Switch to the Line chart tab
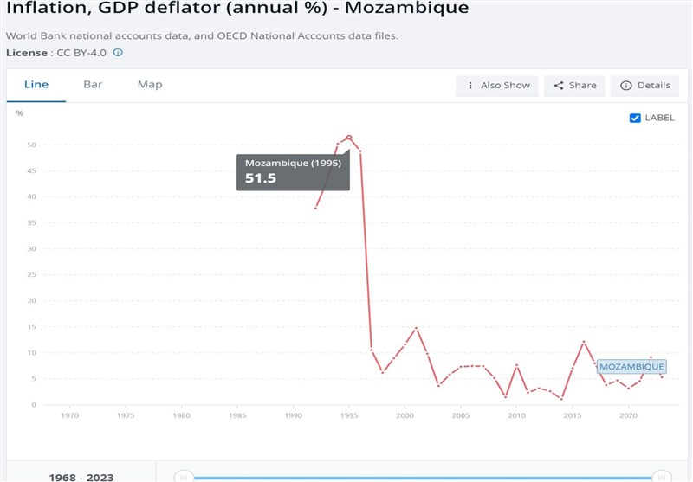693x482 pixels. click(x=36, y=85)
